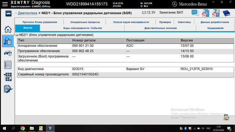Switch to the Симптомы tab
The height and width of the screenshot is (132, 235).
point(184,22)
